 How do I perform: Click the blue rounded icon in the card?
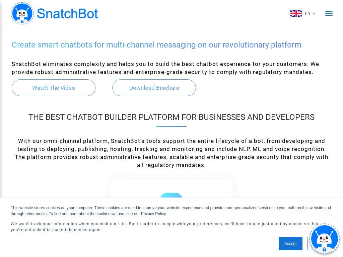coord(171,195)
